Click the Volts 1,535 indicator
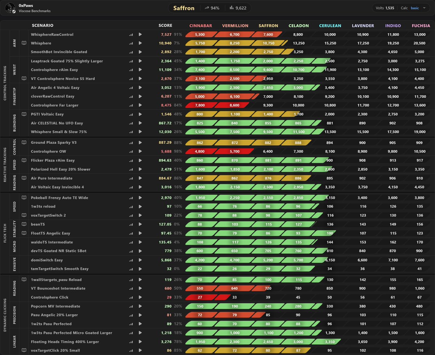 tap(386, 8)
